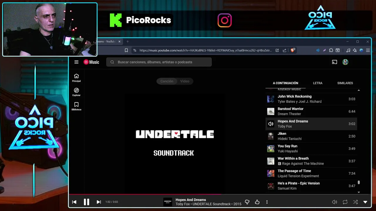Viewport: 376px width, 211px height.
Task: Open Dream Theater artist link
Action: (x=289, y=114)
